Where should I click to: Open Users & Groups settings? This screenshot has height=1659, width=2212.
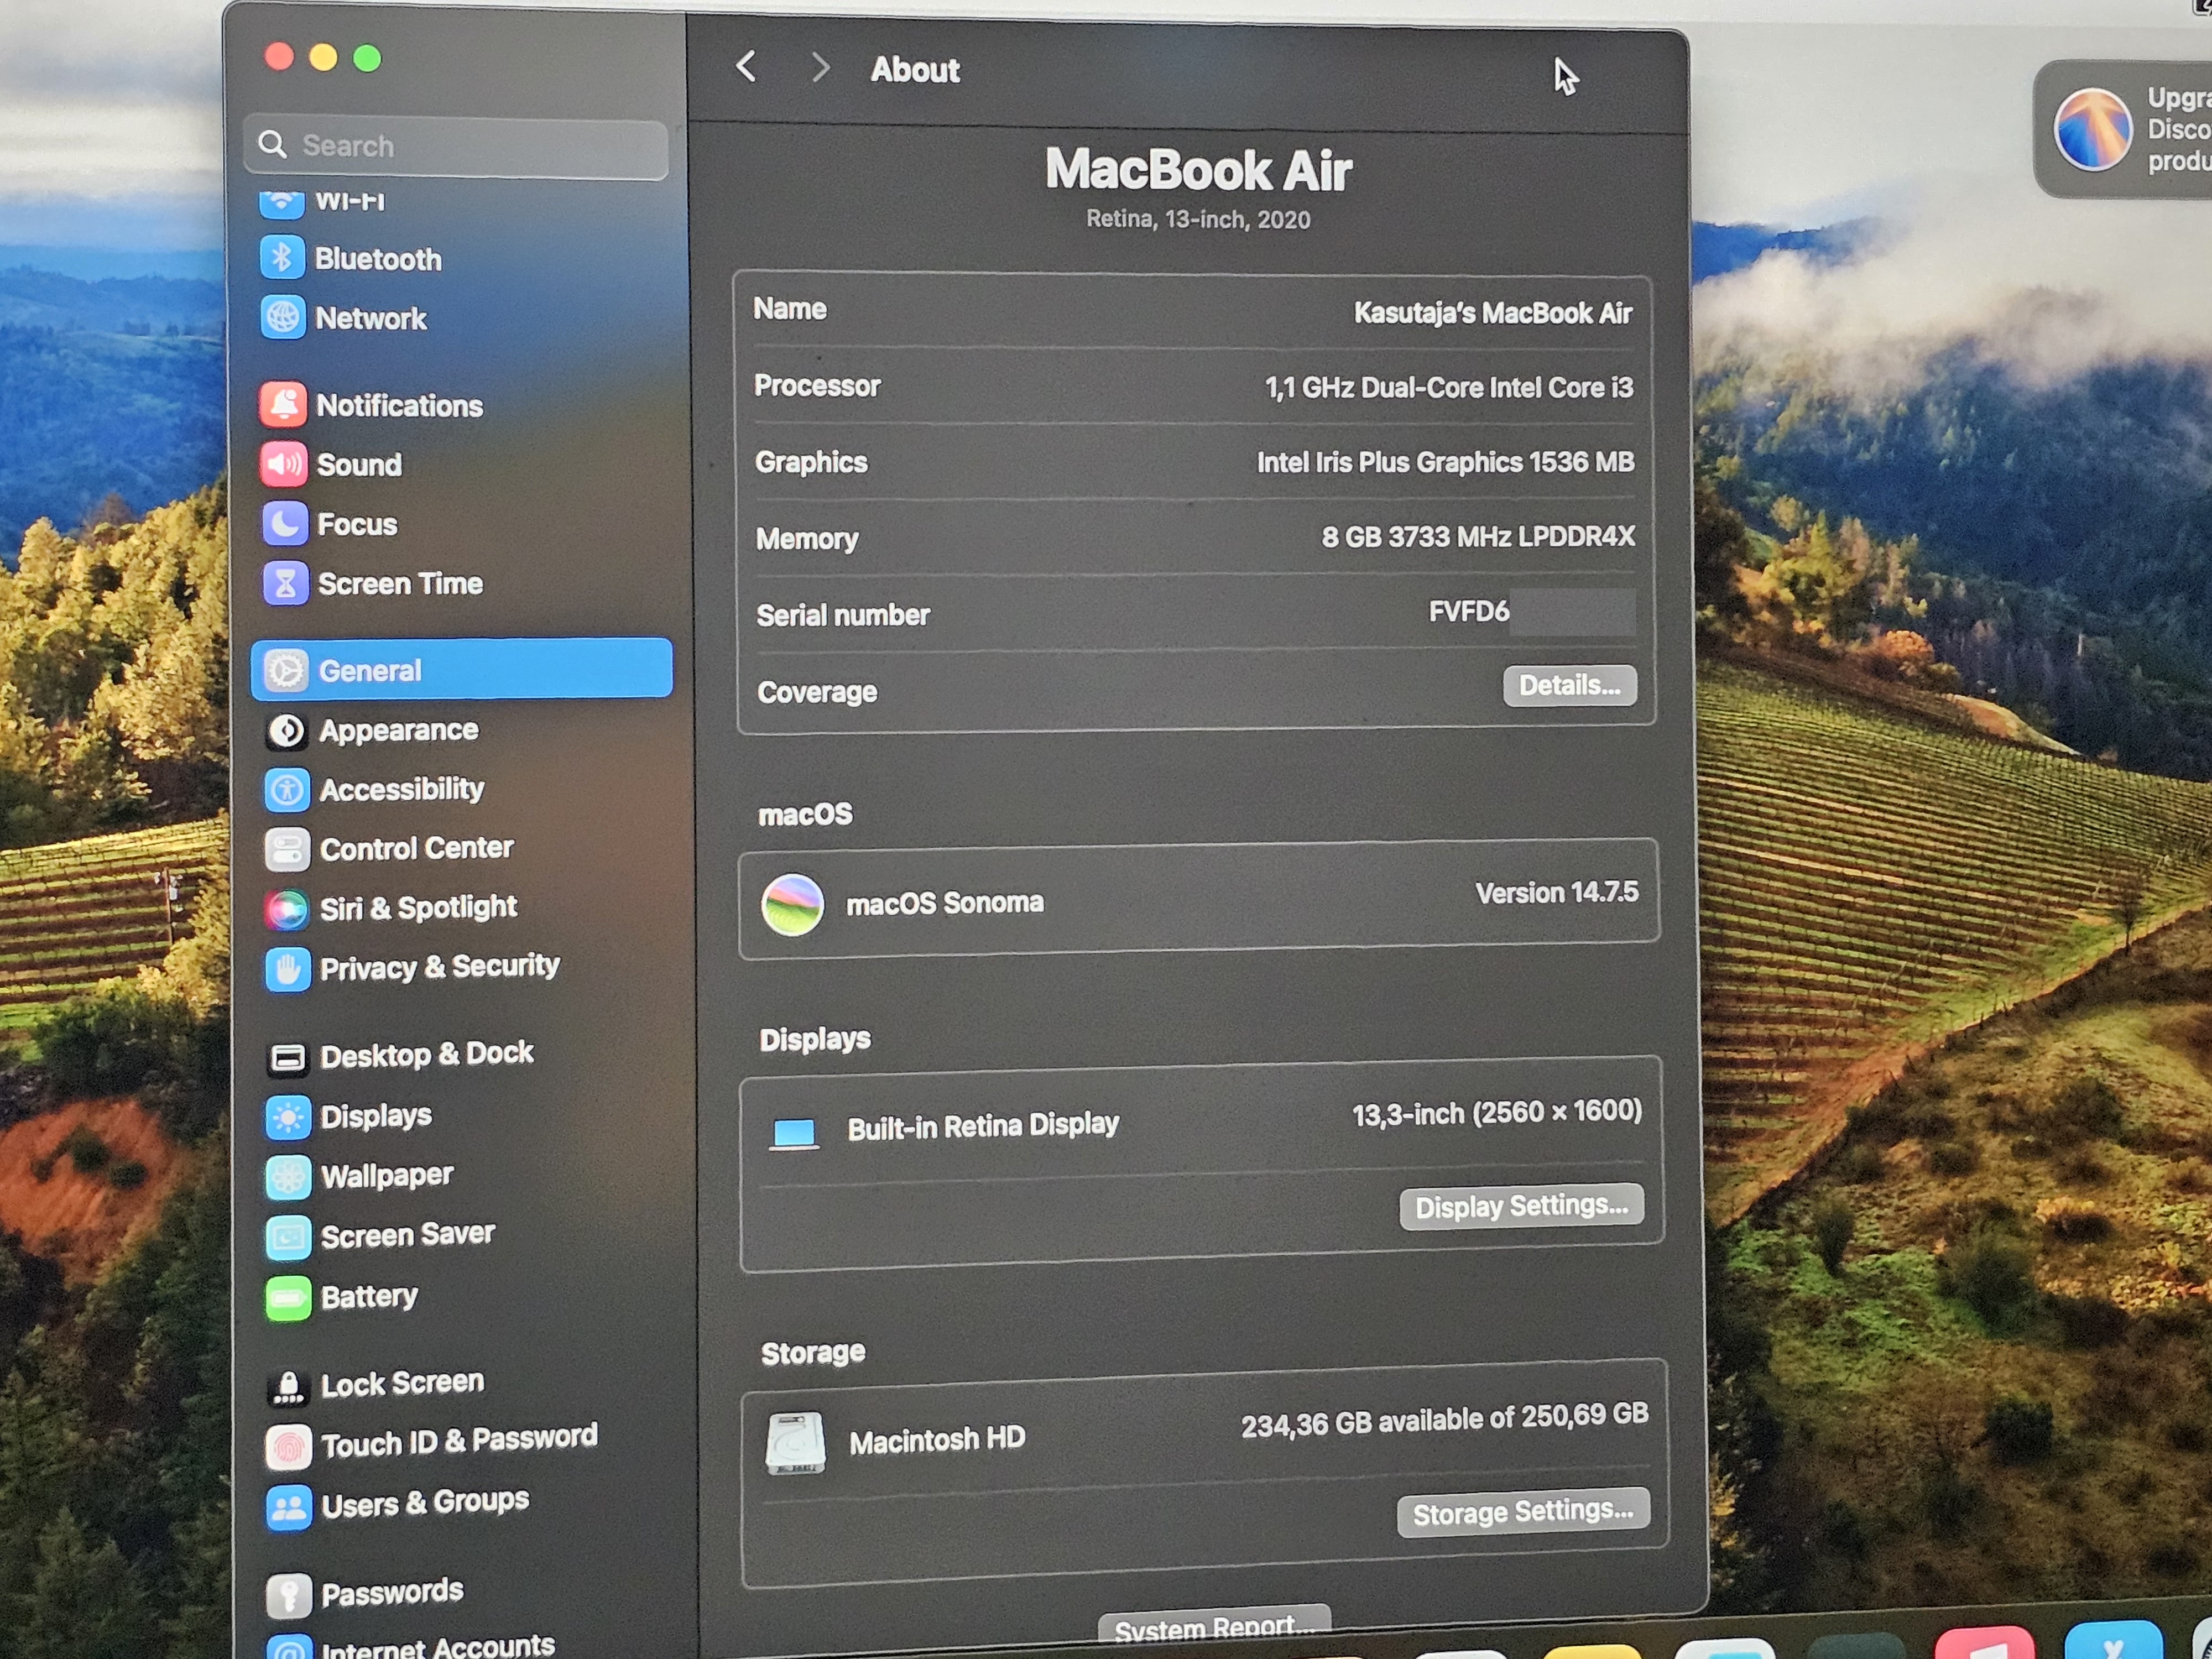(x=398, y=1504)
